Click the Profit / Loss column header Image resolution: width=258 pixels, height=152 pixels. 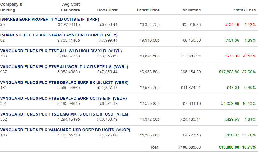coord(244,10)
